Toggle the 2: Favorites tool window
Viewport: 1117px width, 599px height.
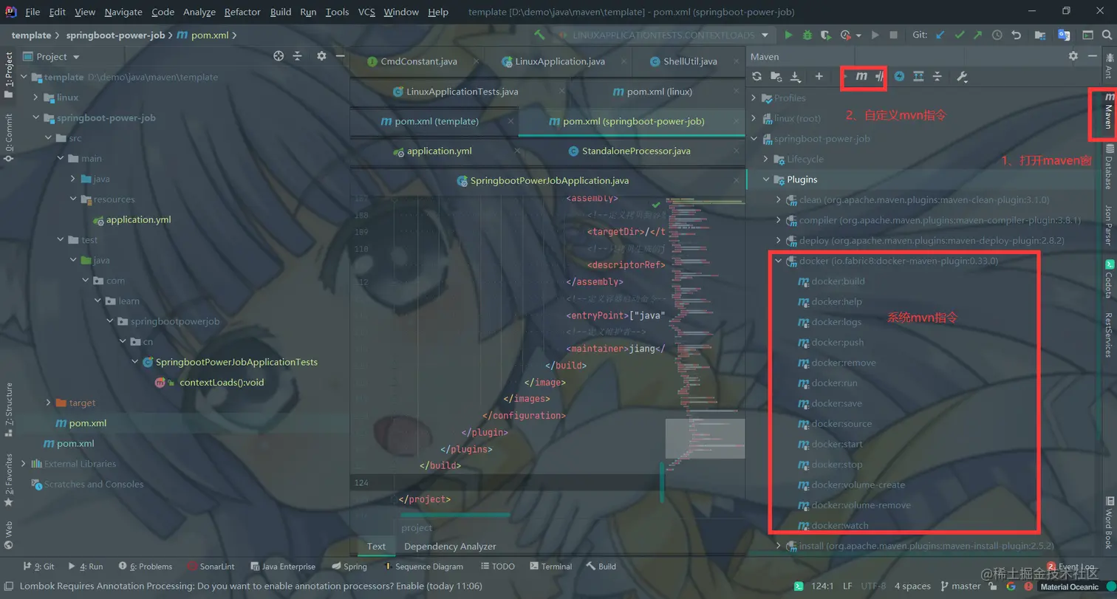[x=9, y=480]
